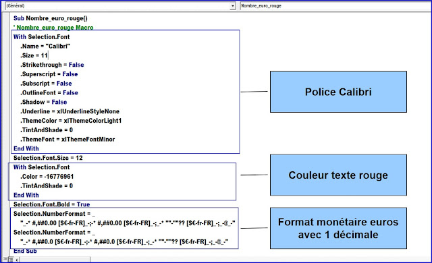
Task: Click the Couleur texte rouge callout box
Action: click(x=338, y=175)
